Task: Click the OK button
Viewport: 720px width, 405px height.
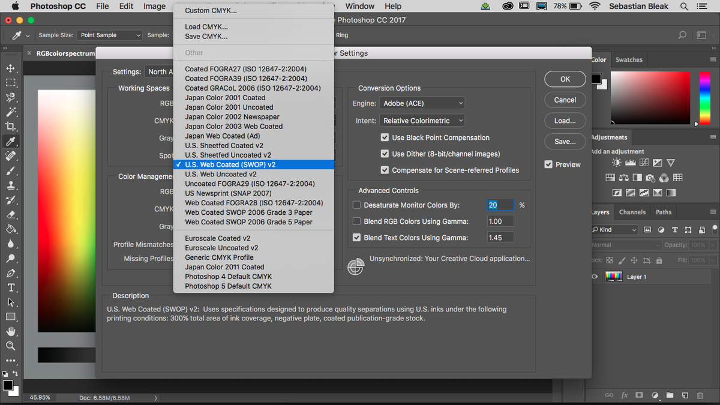Action: [565, 79]
